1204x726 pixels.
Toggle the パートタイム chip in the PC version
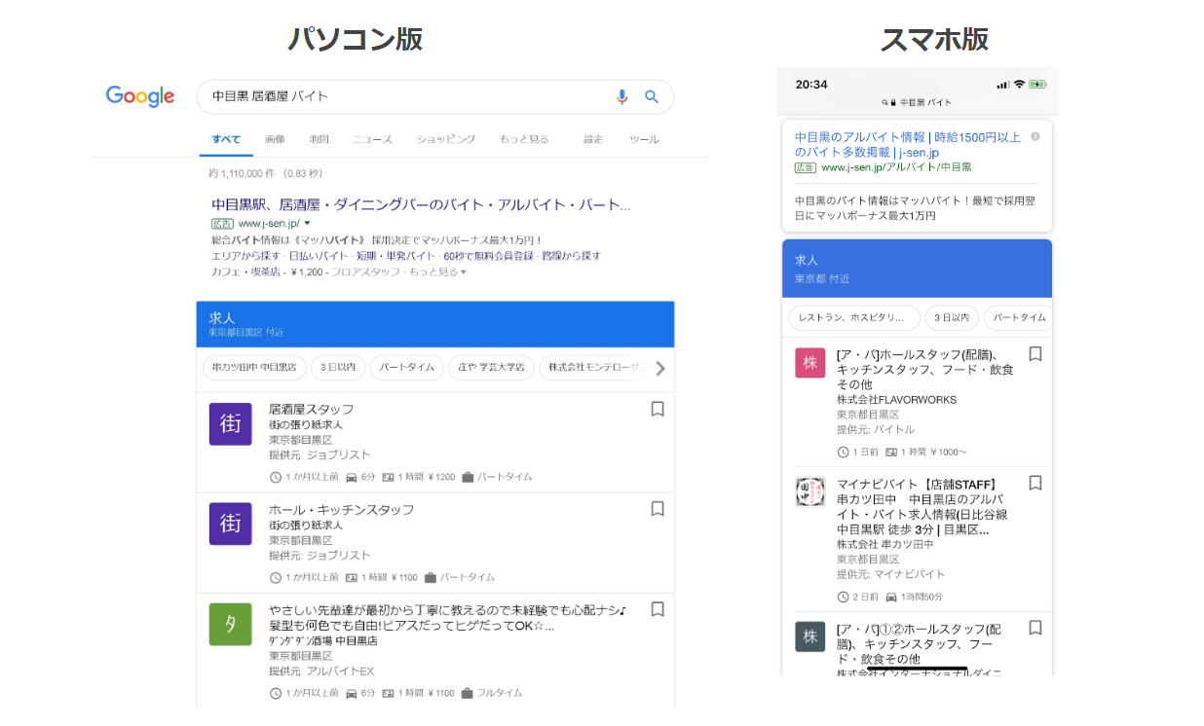pos(406,368)
